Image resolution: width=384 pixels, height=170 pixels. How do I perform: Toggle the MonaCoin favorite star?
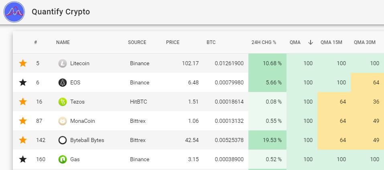point(23,121)
